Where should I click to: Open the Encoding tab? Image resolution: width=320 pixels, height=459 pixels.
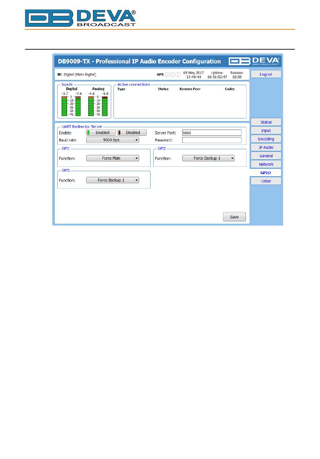(x=266, y=139)
